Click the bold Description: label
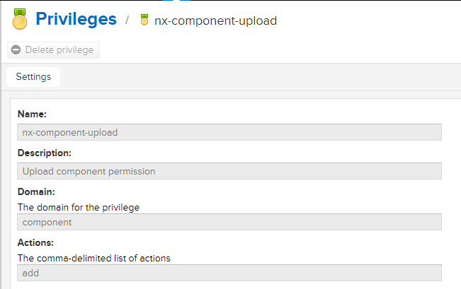 (44, 153)
